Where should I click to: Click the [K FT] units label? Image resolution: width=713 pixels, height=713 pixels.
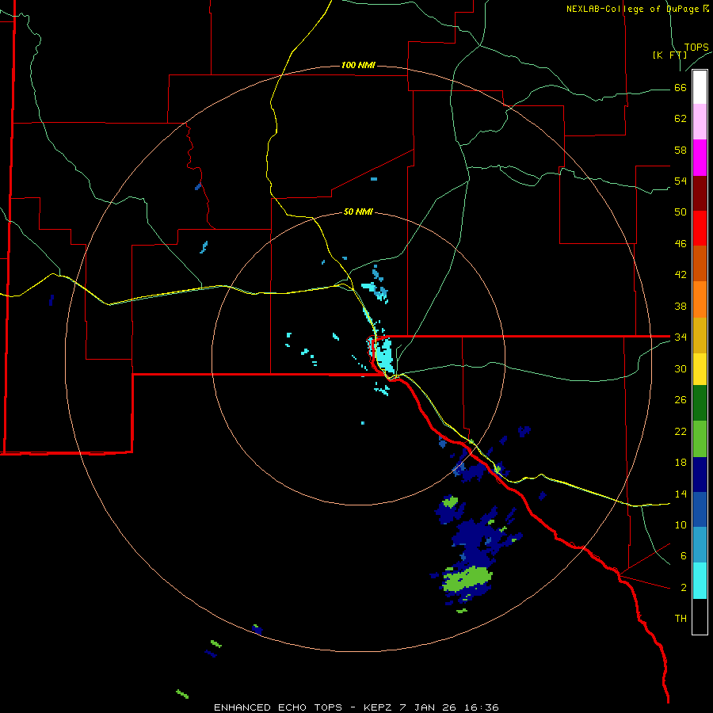click(669, 55)
